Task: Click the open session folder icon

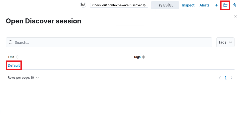Action: (225, 5)
